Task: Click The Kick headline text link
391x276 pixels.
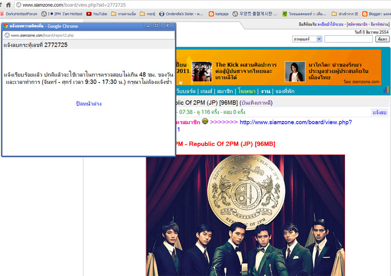Action: [x=246, y=71]
